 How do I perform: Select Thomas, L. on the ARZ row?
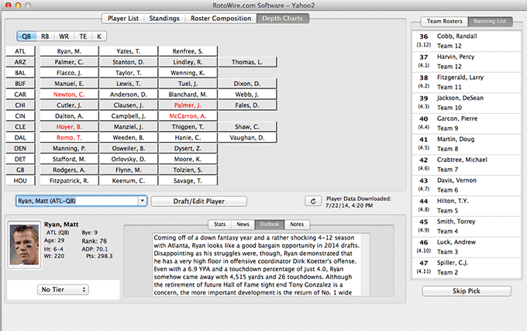pos(247,62)
